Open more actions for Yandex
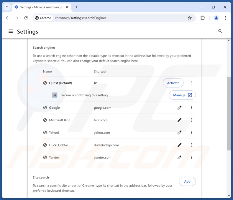 (192, 157)
